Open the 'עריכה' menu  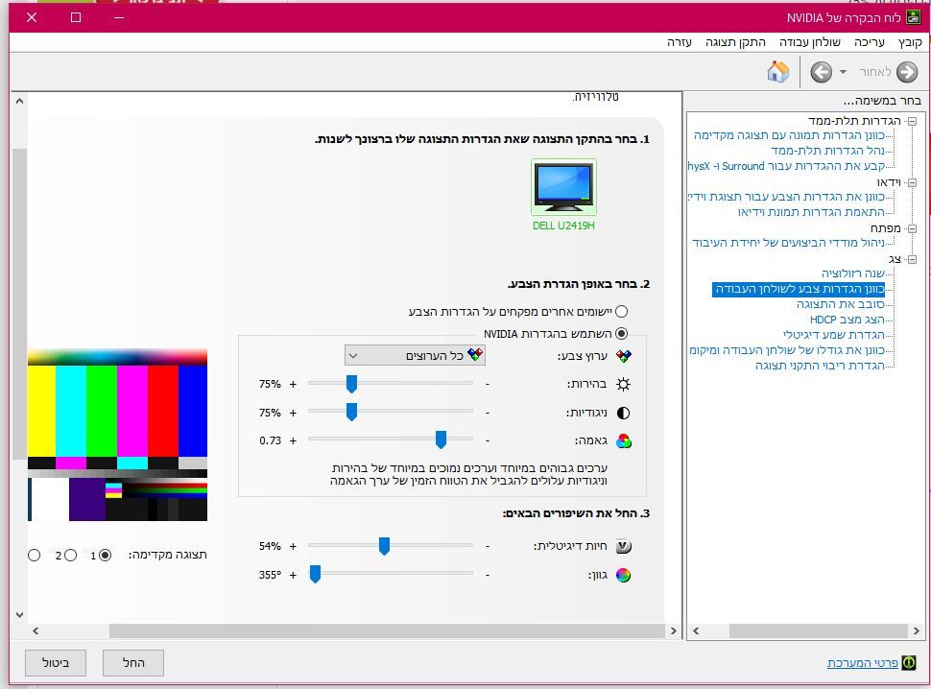click(x=870, y=42)
